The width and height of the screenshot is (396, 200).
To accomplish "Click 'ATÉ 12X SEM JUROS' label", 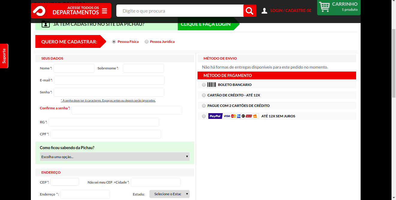I will click(x=278, y=116).
